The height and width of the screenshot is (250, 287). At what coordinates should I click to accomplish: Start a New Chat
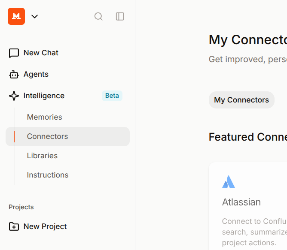point(41,53)
